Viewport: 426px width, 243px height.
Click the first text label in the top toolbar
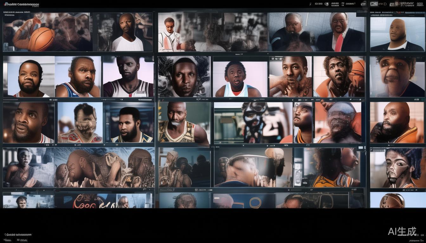319,4
